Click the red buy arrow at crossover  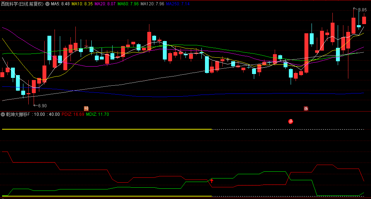[x=212, y=181]
